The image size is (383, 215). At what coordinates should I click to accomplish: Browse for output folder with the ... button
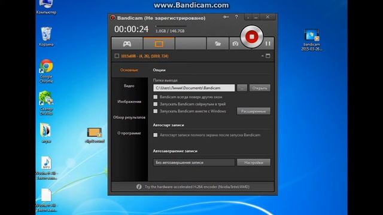tap(242, 88)
